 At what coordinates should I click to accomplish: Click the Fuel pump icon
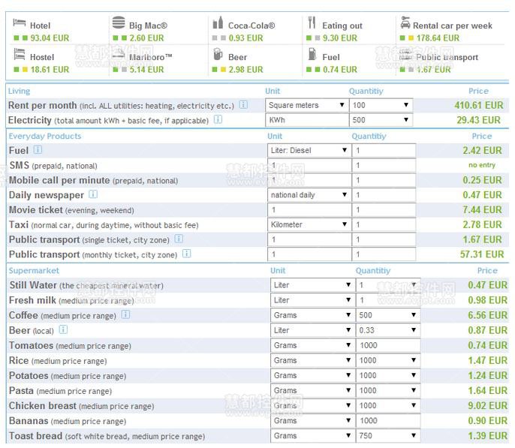coord(312,55)
